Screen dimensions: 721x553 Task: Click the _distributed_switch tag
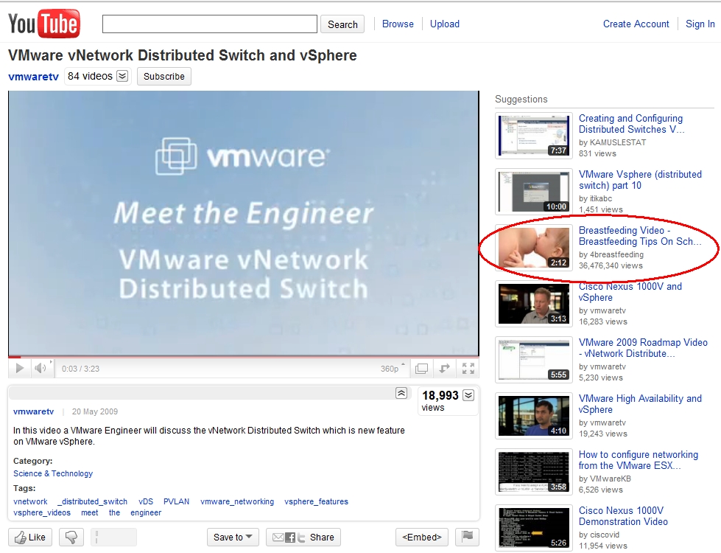click(92, 501)
